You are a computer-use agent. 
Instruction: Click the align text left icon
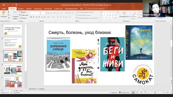pyautogui.click(x=58, y=17)
